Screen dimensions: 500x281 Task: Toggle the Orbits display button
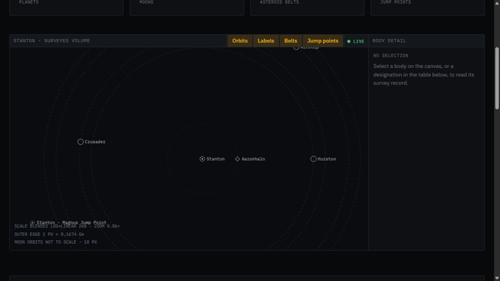pos(240,41)
